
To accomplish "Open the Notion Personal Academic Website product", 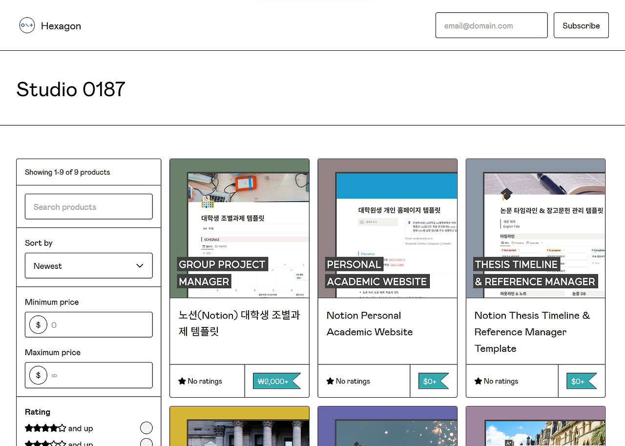I will [x=370, y=324].
